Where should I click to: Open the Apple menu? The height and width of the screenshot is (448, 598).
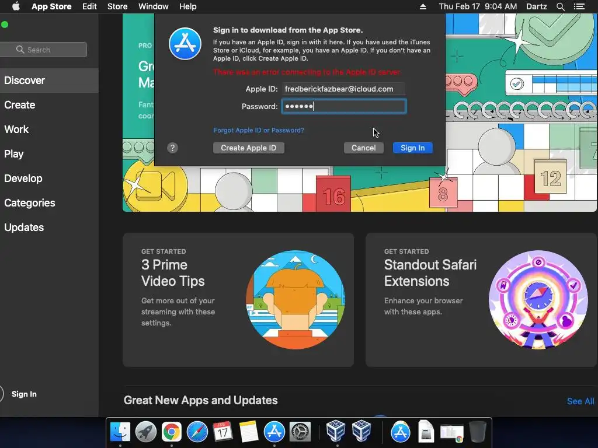(16, 6)
